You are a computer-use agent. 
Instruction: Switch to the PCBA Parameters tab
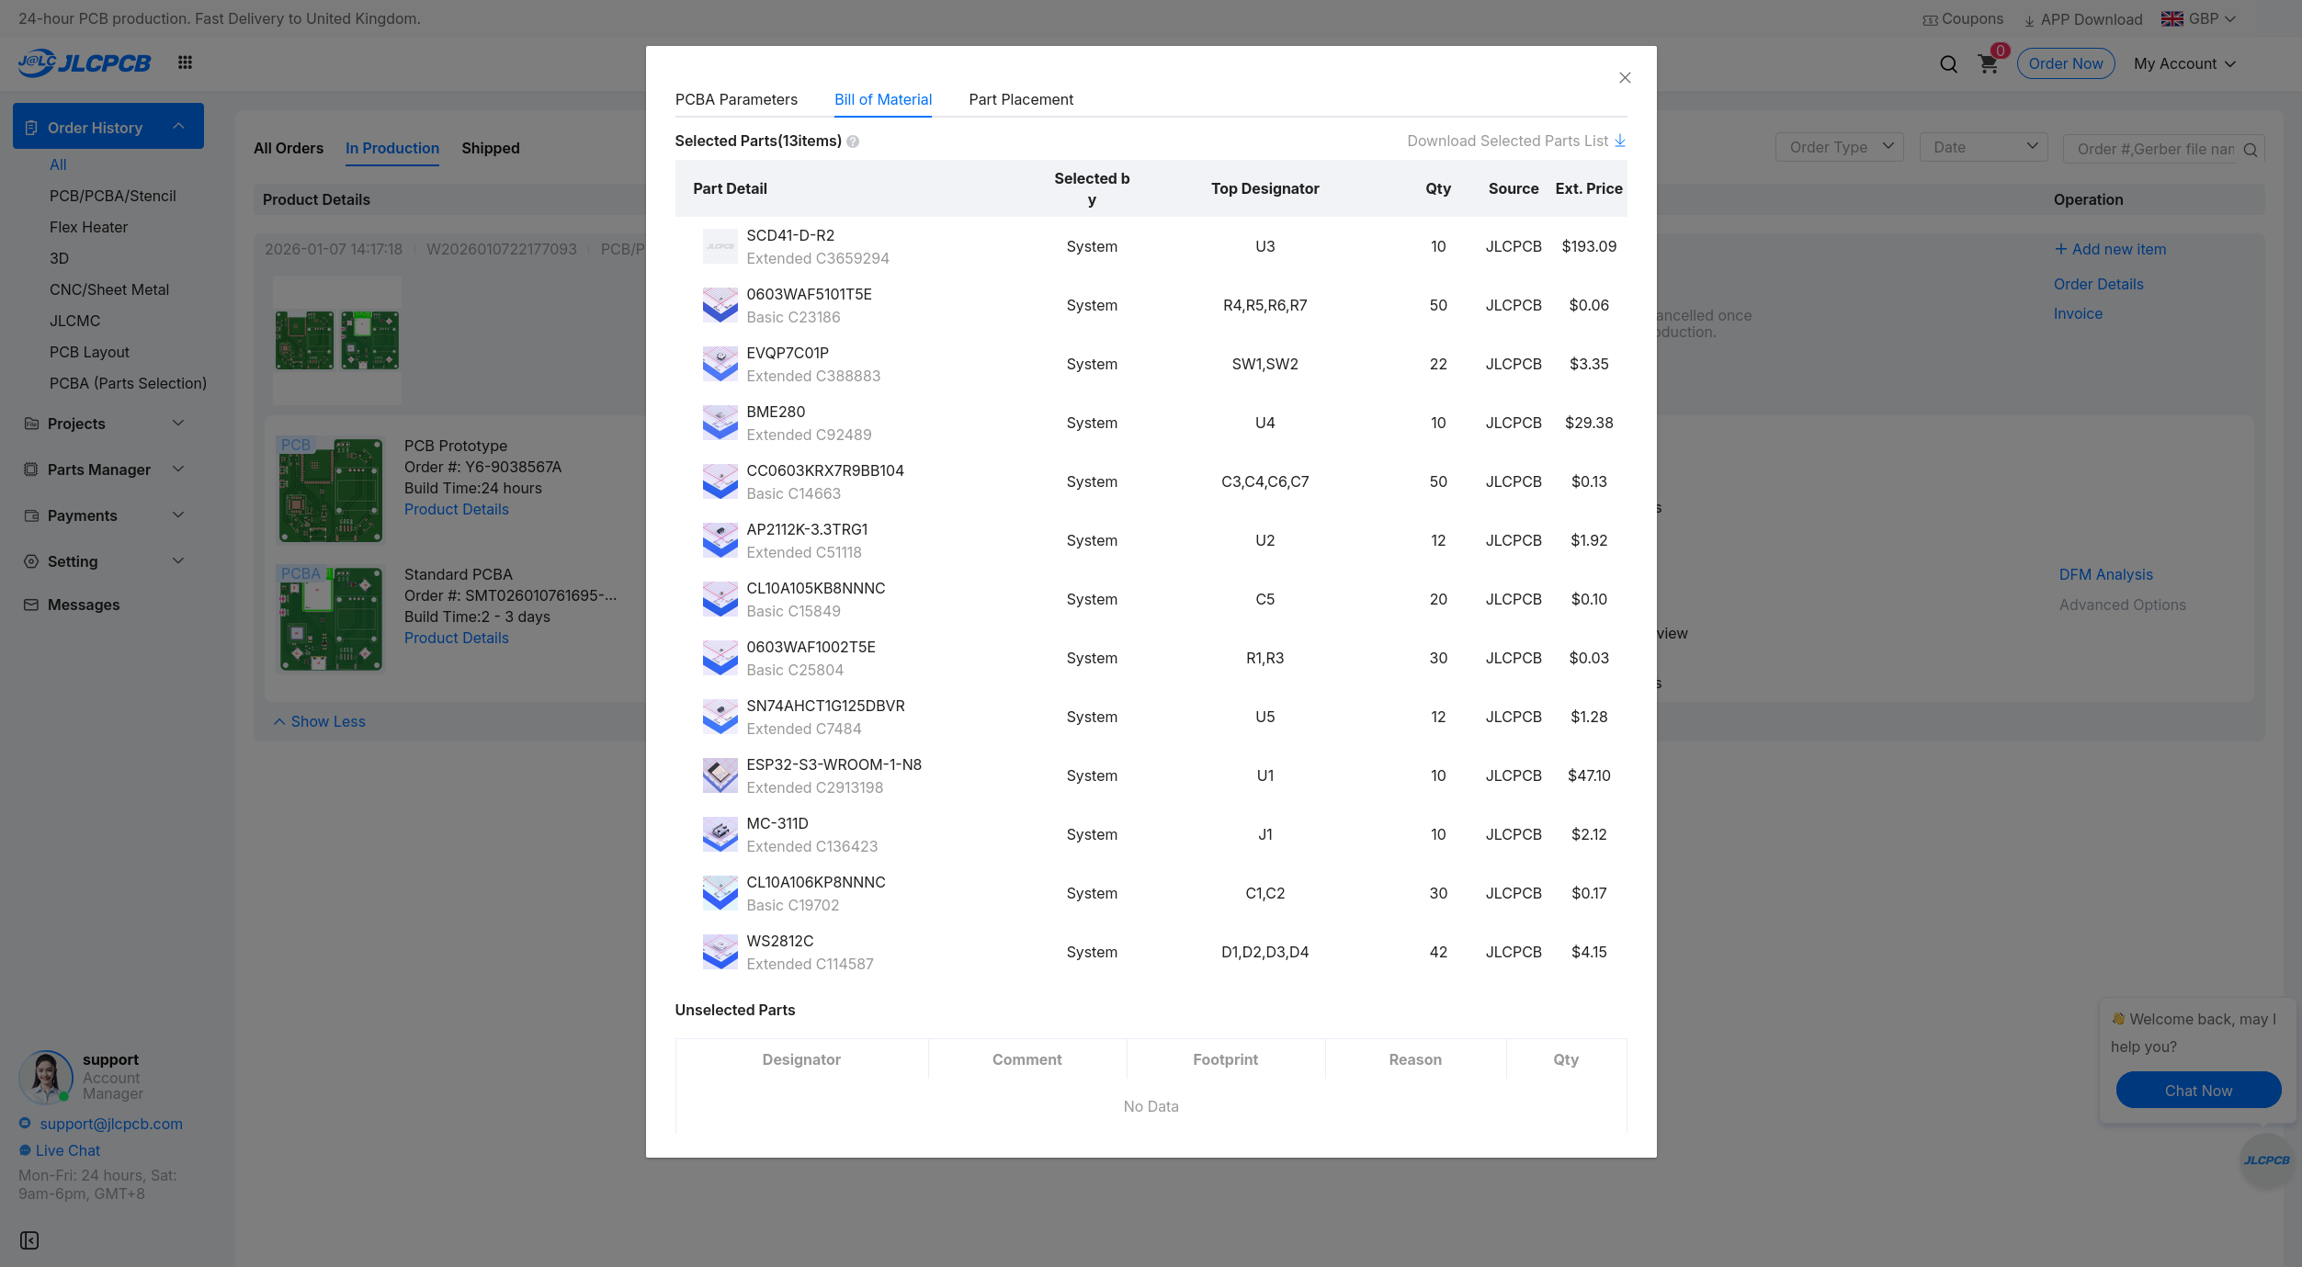(736, 99)
